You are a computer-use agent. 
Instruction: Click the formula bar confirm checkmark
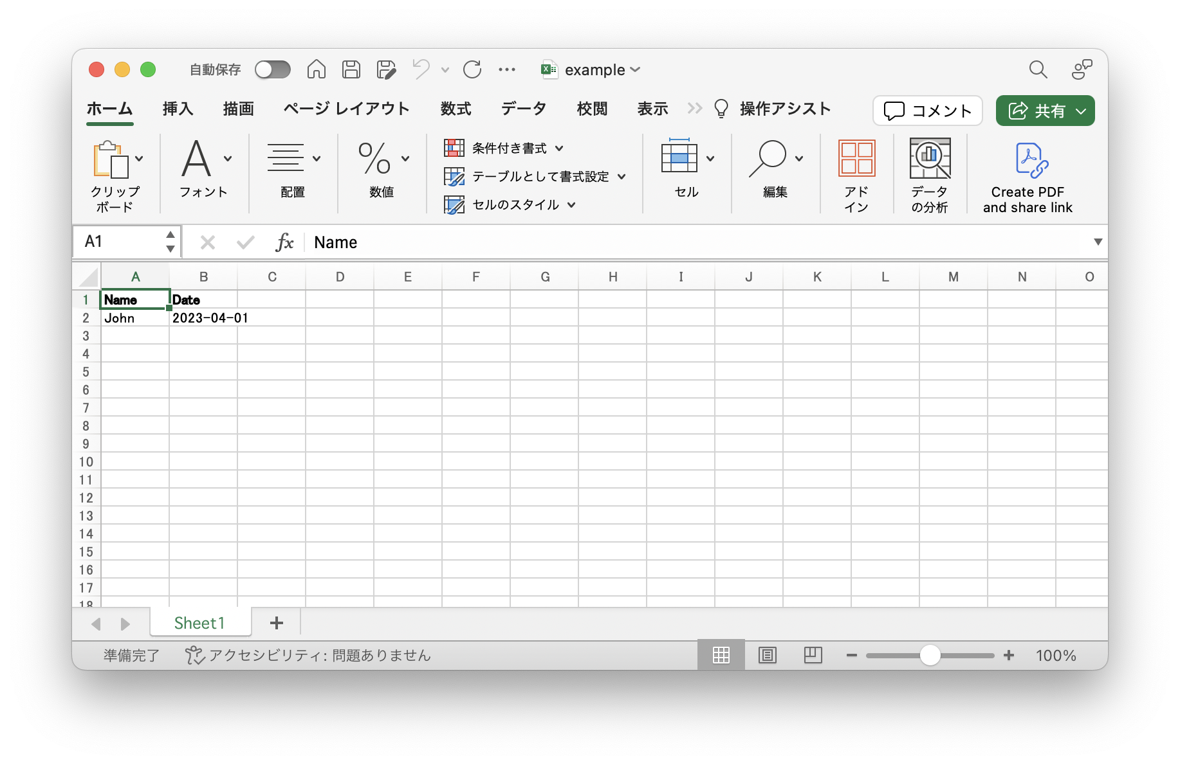tap(245, 242)
